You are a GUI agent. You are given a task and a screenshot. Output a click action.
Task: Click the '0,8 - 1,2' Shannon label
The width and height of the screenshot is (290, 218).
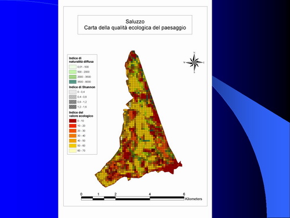pos(82,102)
